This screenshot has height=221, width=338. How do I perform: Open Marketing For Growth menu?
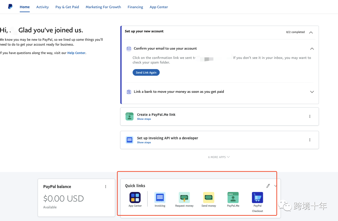(x=103, y=7)
